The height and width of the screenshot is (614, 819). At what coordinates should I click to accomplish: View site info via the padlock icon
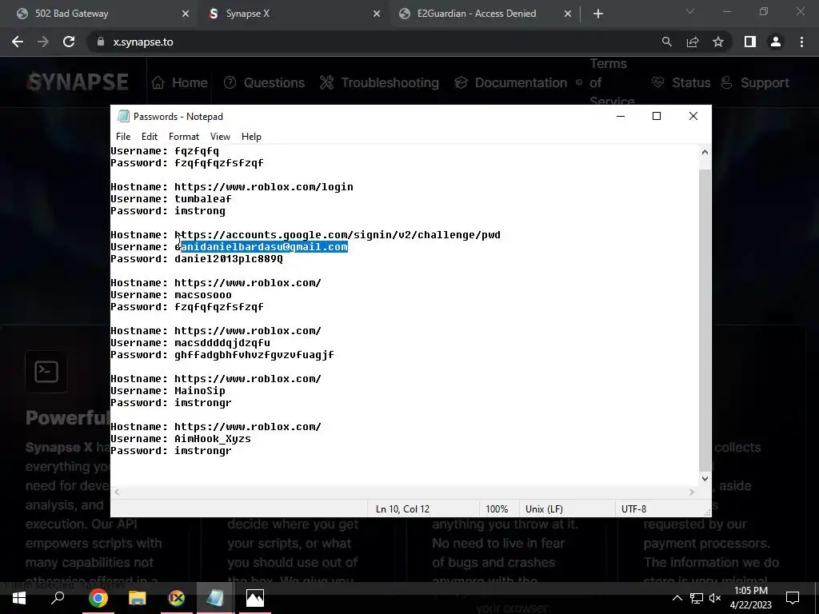click(x=101, y=42)
